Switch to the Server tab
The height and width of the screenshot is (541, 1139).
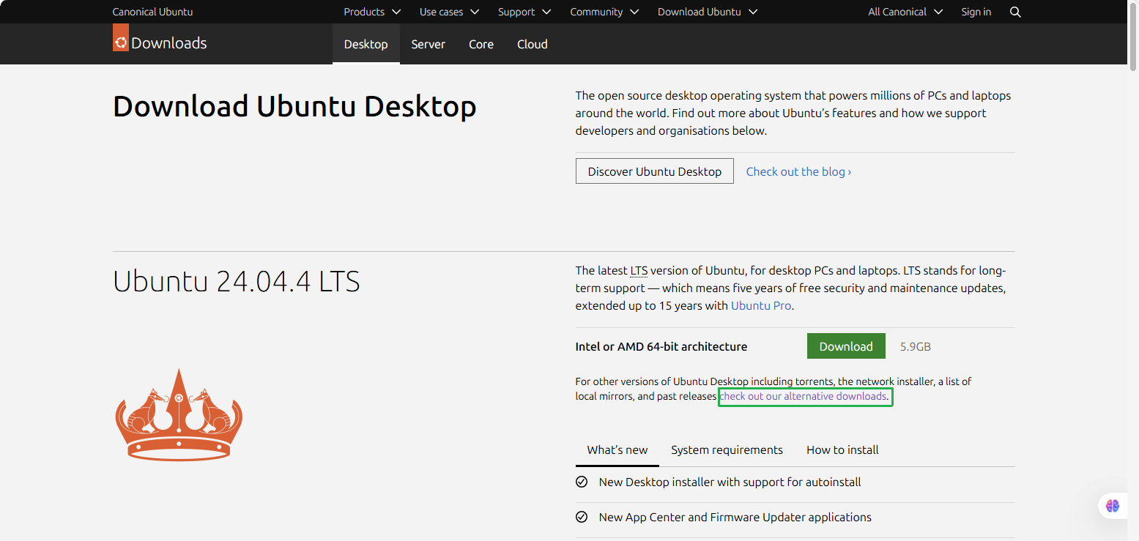click(428, 44)
